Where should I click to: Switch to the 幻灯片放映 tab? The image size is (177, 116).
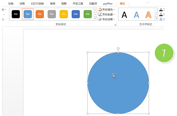pos(38,4)
